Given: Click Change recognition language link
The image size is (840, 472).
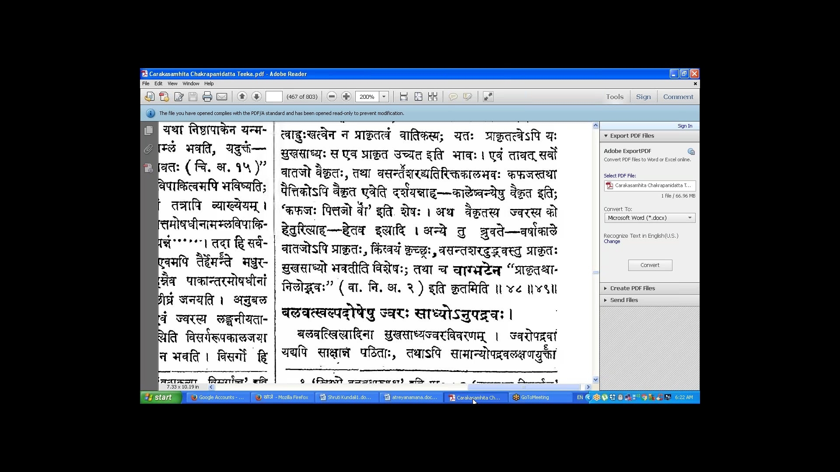Looking at the screenshot, I should (x=612, y=242).
